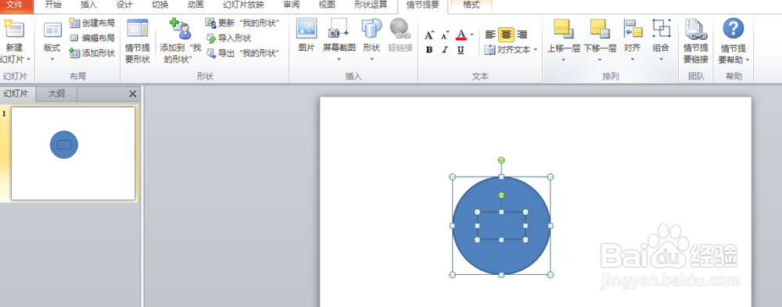Switch to the 插入 ribbon tab
Viewport: 782px width, 307px height.
89,5
